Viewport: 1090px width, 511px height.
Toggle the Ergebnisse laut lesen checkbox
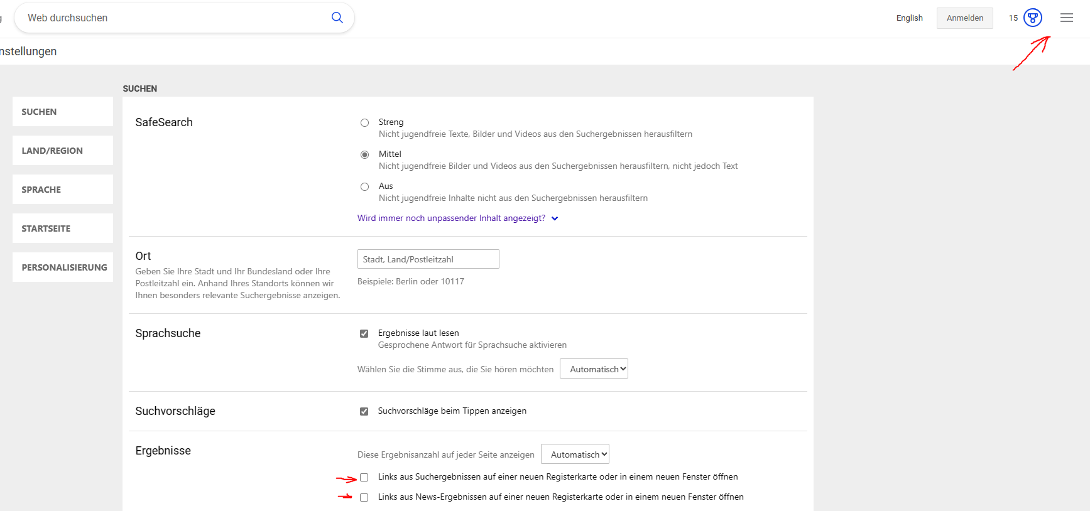[364, 333]
